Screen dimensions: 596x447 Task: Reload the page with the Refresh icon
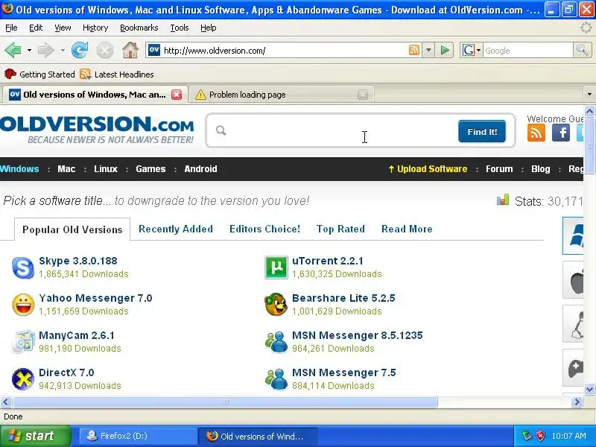pos(80,50)
